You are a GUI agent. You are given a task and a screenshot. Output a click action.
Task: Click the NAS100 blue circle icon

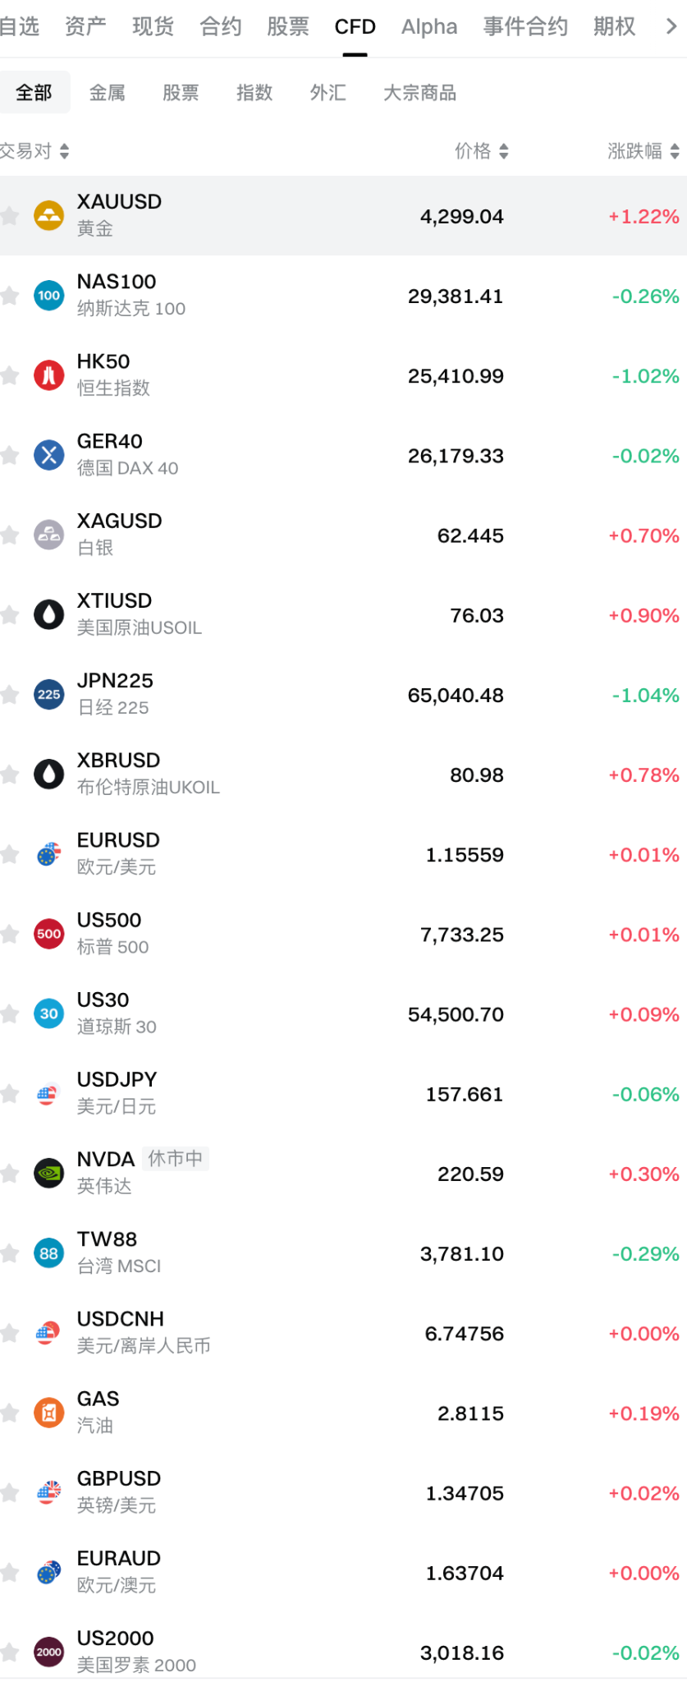point(48,296)
